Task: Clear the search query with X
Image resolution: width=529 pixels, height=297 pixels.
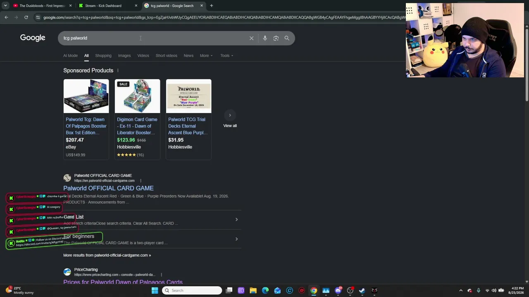Action: point(251,38)
